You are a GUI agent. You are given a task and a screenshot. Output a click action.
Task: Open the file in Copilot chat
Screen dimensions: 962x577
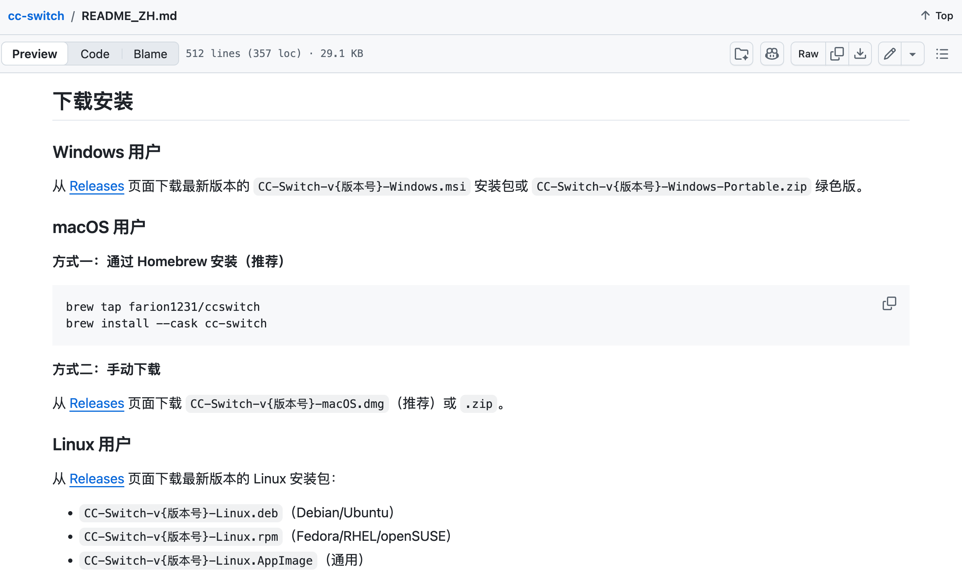pos(771,54)
